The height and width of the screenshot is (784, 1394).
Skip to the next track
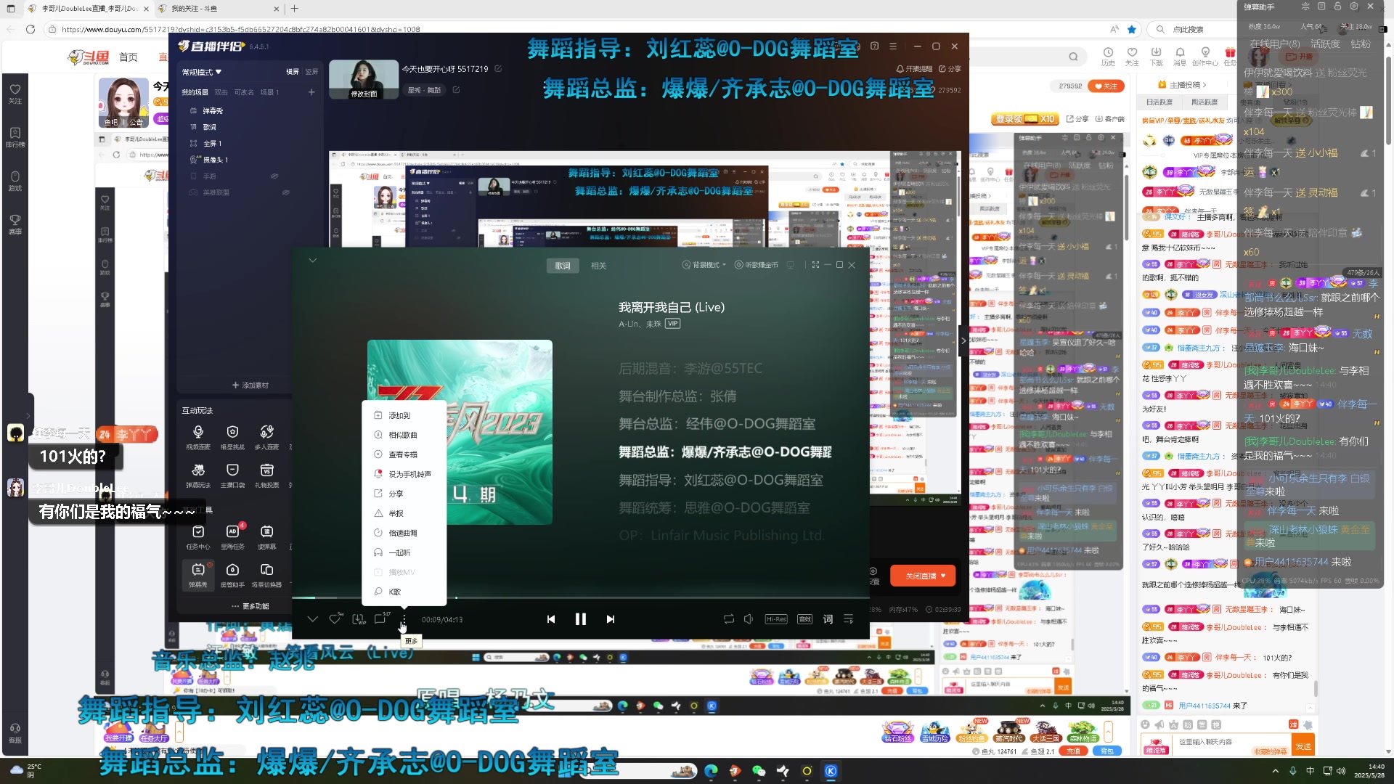(x=611, y=619)
